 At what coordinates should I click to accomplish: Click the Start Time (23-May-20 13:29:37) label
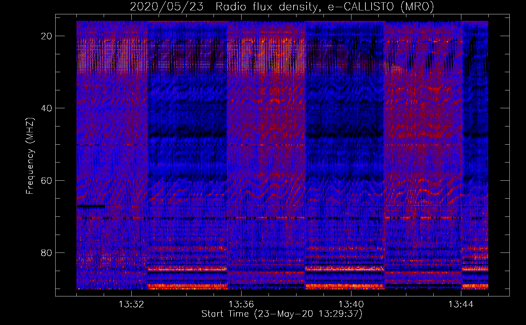pos(282,314)
